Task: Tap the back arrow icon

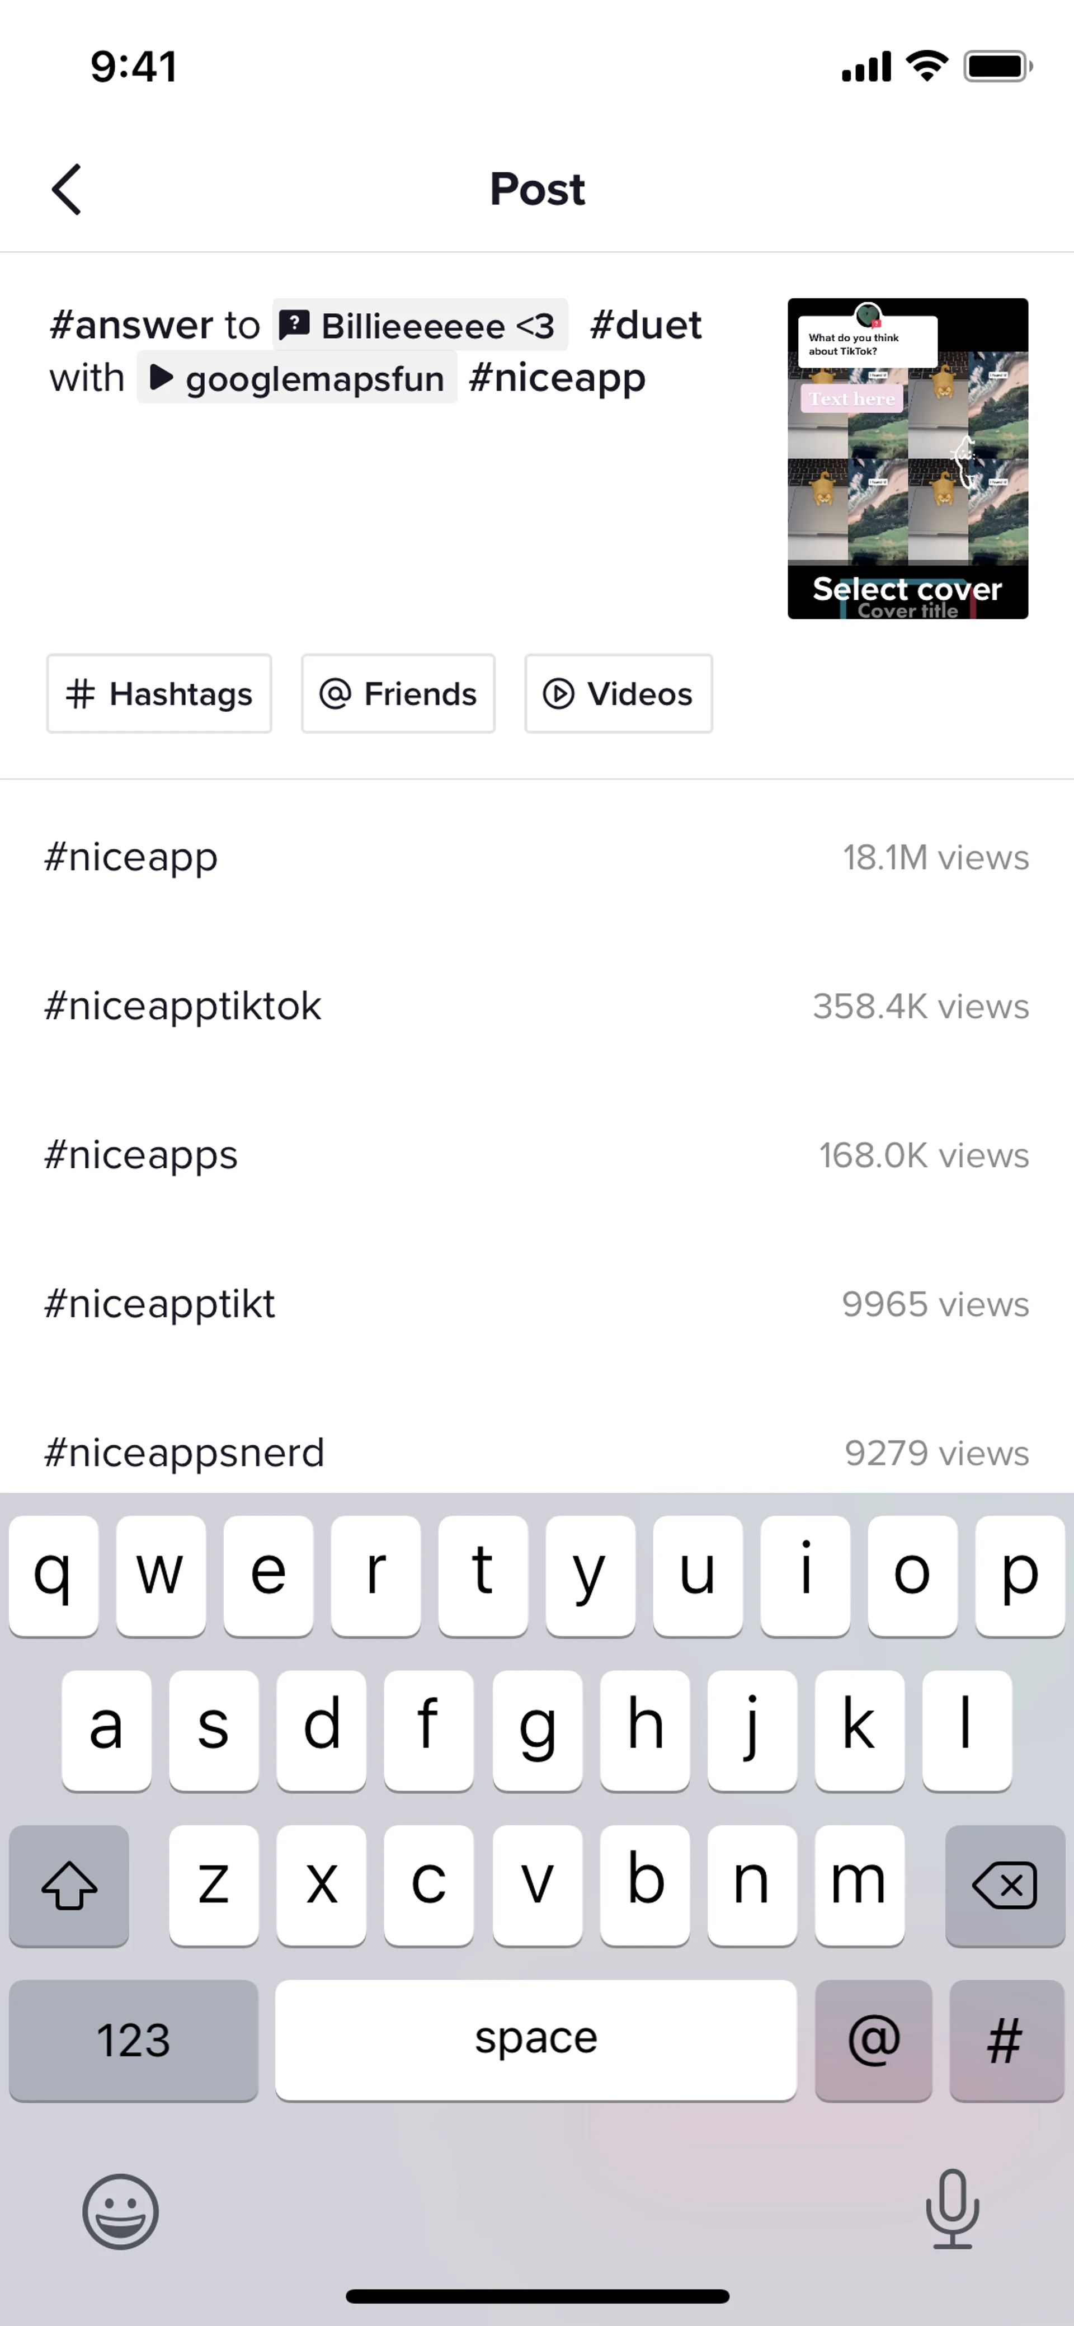Action: 67,190
